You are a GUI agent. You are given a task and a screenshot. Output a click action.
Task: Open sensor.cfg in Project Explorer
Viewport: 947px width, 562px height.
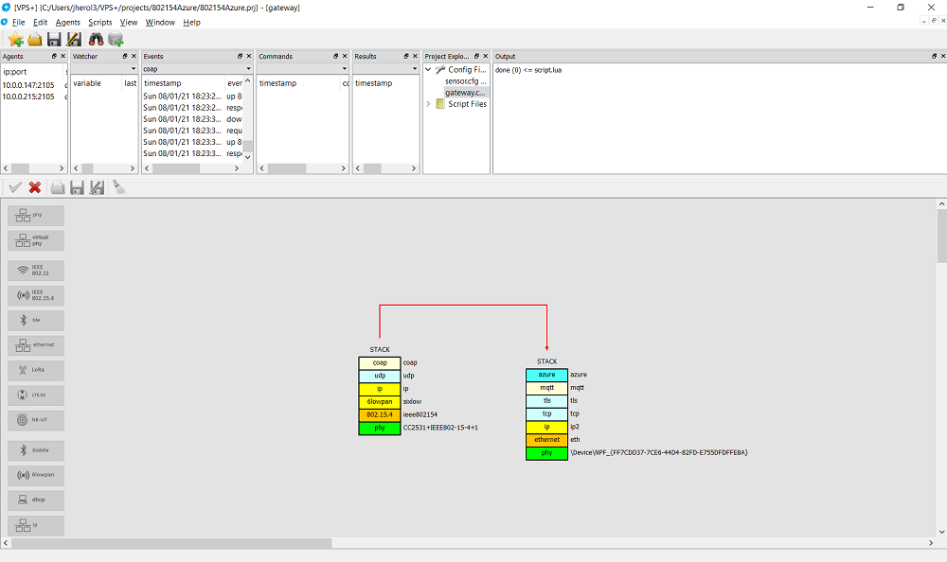point(464,81)
